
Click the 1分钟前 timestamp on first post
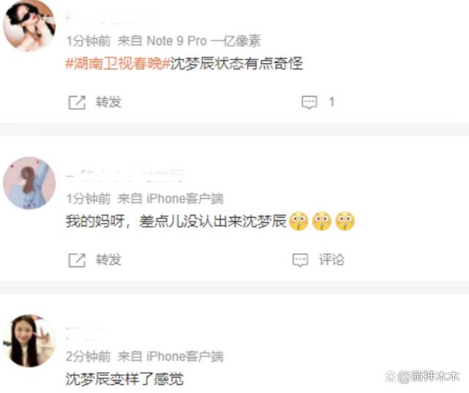coord(88,41)
